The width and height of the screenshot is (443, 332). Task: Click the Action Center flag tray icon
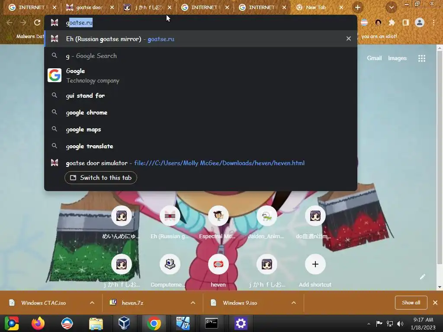(379, 324)
